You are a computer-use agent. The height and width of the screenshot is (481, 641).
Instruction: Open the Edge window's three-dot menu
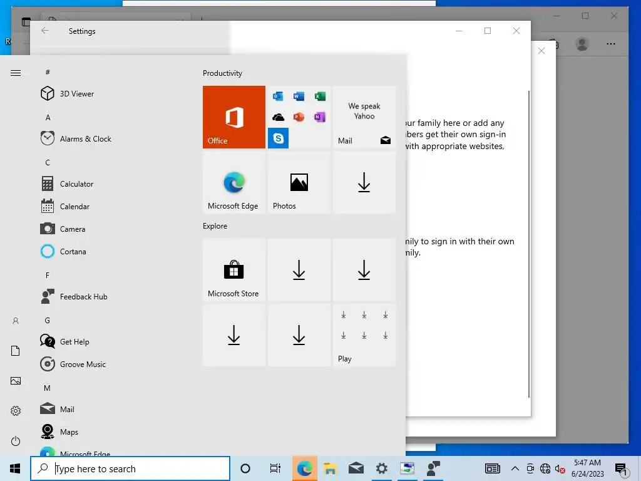coord(611,44)
